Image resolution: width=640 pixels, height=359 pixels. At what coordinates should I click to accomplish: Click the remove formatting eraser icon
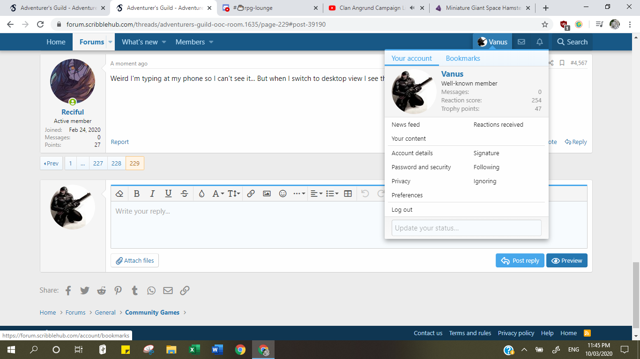coord(119,194)
